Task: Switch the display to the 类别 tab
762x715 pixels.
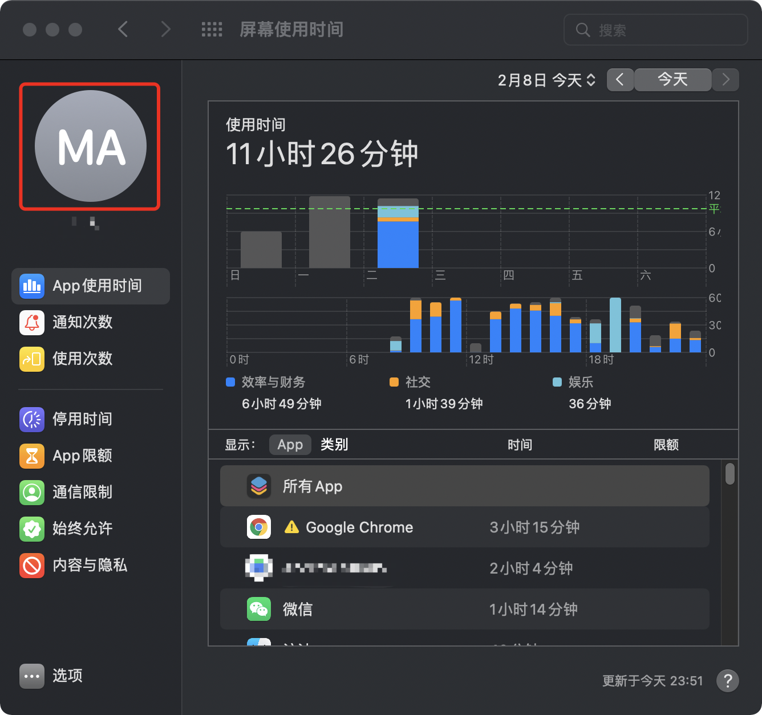Action: coord(334,445)
